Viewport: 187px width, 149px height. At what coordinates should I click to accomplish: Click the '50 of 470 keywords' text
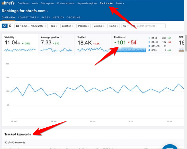click(15, 142)
